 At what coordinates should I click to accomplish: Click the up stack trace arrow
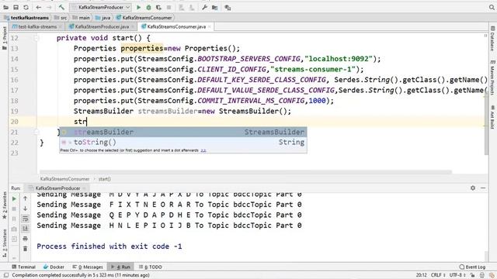[25, 198]
